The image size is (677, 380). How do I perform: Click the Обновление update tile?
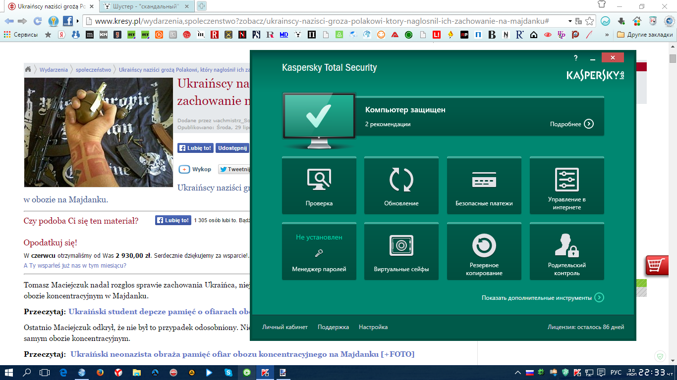pyautogui.click(x=401, y=186)
